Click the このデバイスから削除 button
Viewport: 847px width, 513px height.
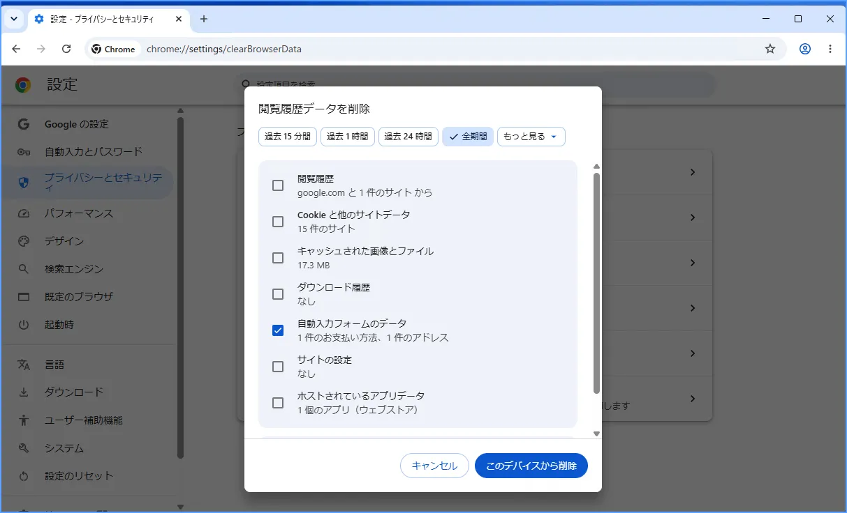coord(531,466)
